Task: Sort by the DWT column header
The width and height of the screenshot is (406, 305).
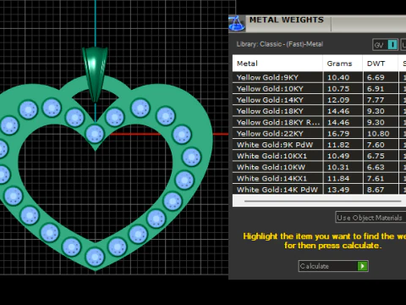Action: tap(381, 64)
